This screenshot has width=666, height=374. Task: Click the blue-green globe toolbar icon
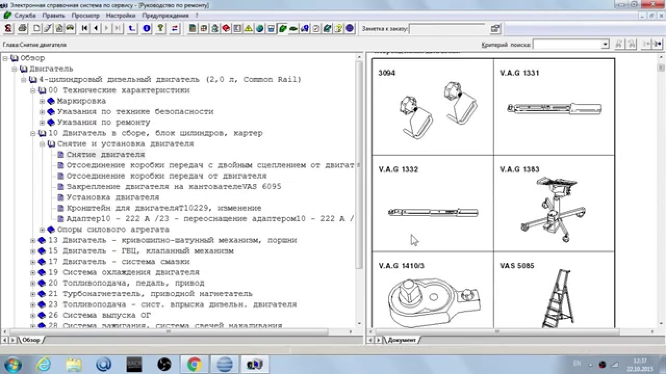pyautogui.click(x=260, y=28)
